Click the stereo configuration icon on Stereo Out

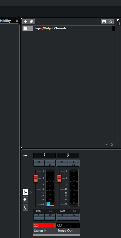point(60,226)
